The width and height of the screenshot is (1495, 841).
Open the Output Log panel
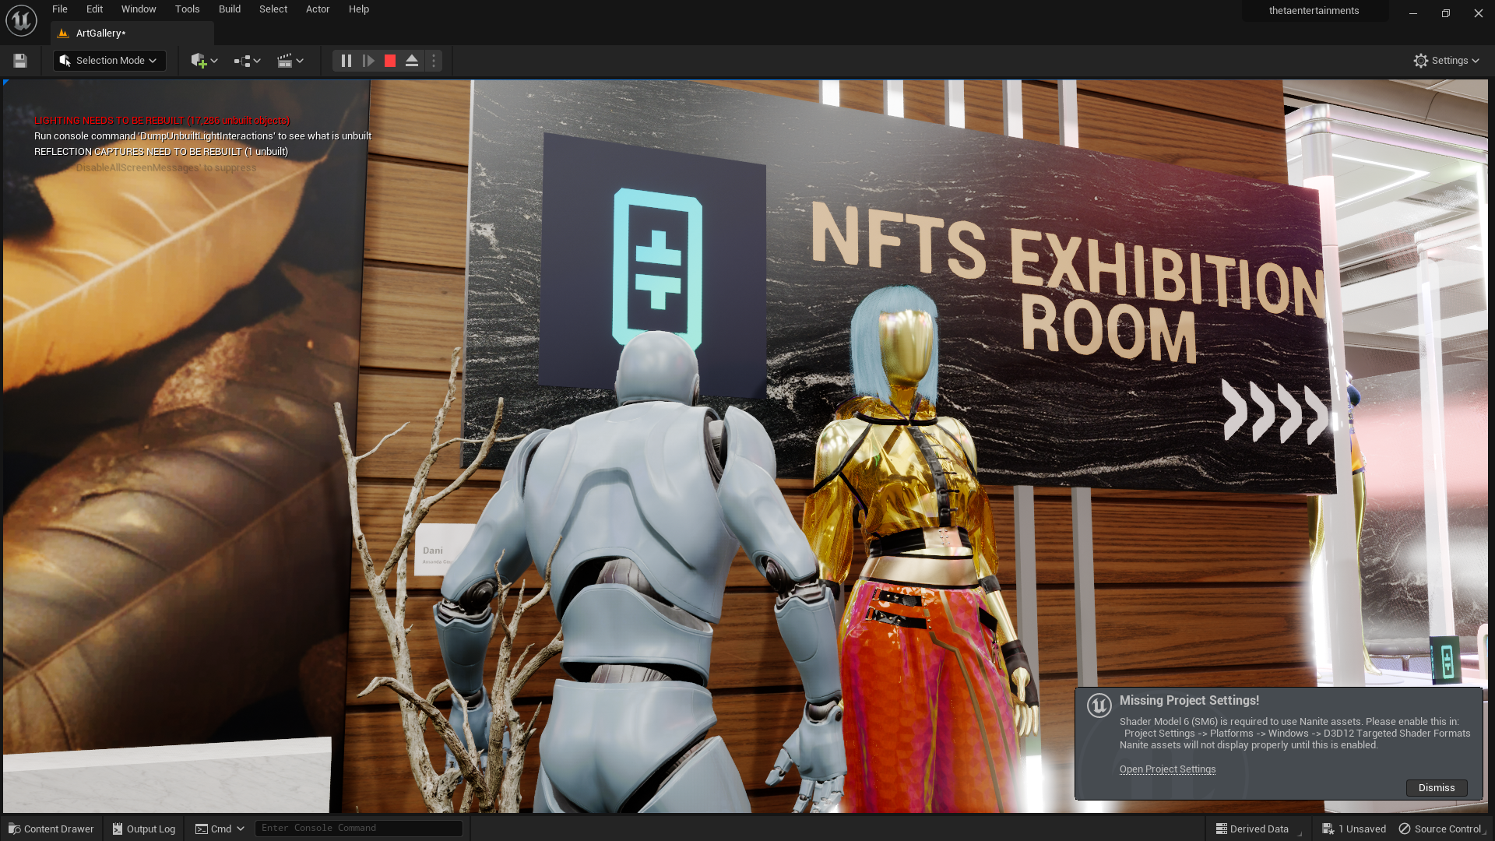[144, 829]
